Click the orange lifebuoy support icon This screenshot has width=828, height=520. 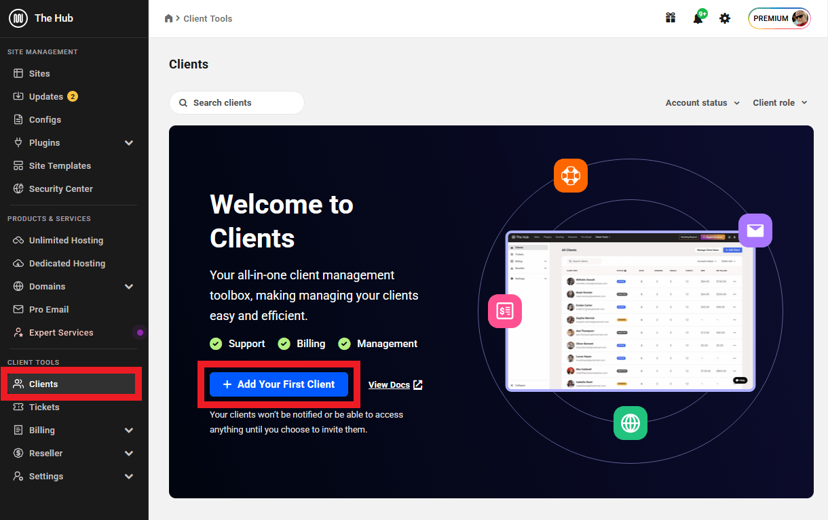point(570,176)
